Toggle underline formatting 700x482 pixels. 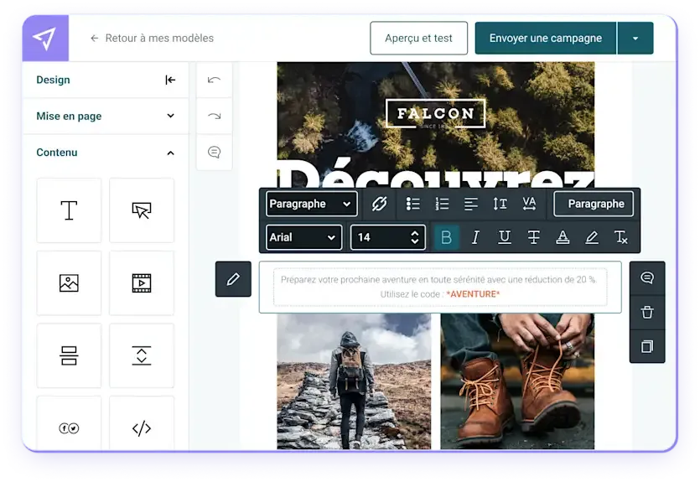pyautogui.click(x=504, y=237)
